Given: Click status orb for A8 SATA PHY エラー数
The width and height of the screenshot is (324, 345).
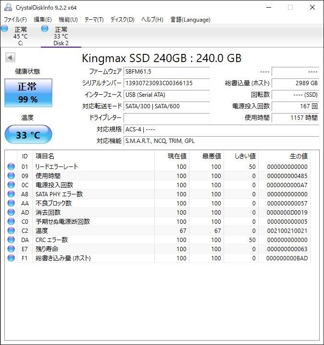Looking at the screenshot, I should (11, 194).
